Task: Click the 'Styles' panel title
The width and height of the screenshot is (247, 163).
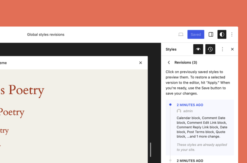Action: coord(171,49)
